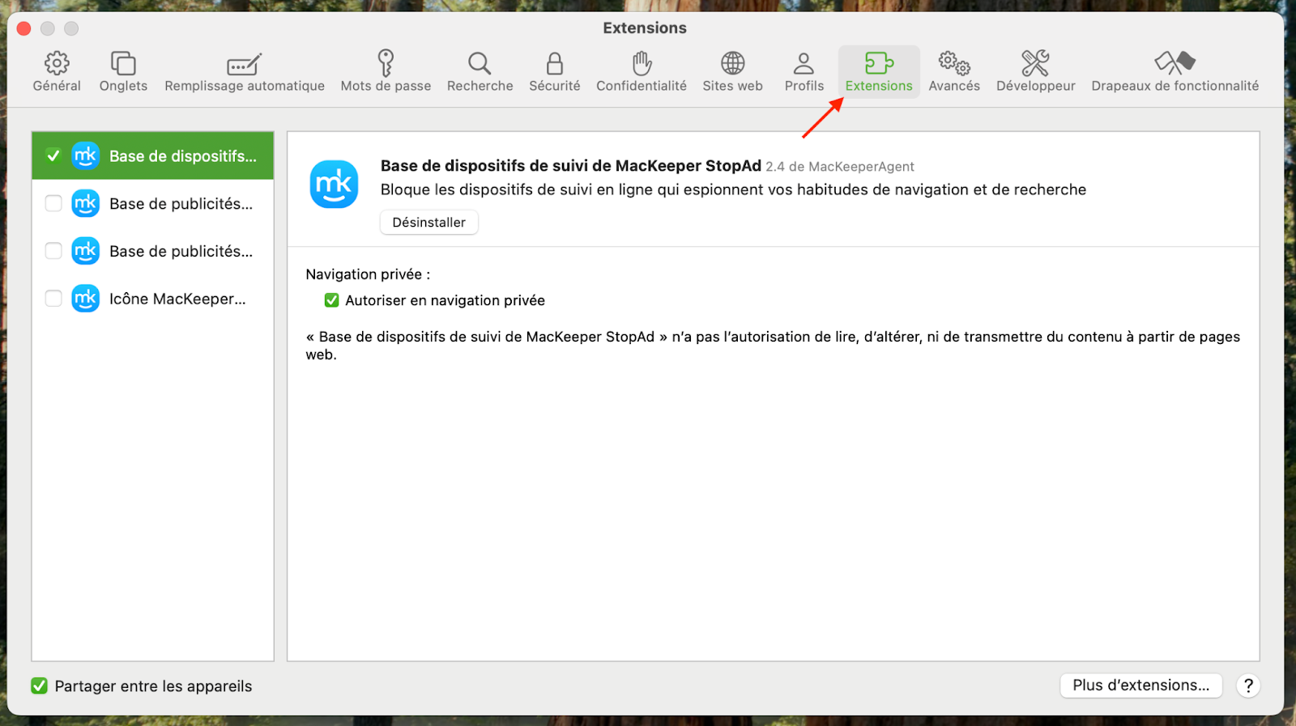The height and width of the screenshot is (726, 1296).
Task: Open the Mots de passe key icon
Action: pos(386,63)
